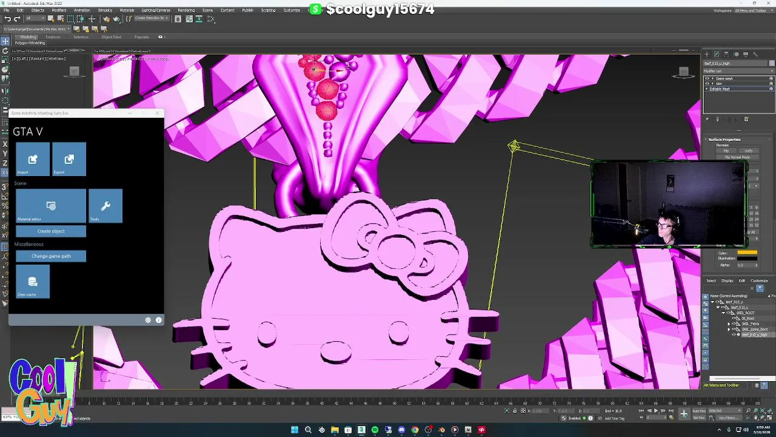The width and height of the screenshot is (776, 437).
Task: Click Flip Normal Mode button
Action: 737,157
